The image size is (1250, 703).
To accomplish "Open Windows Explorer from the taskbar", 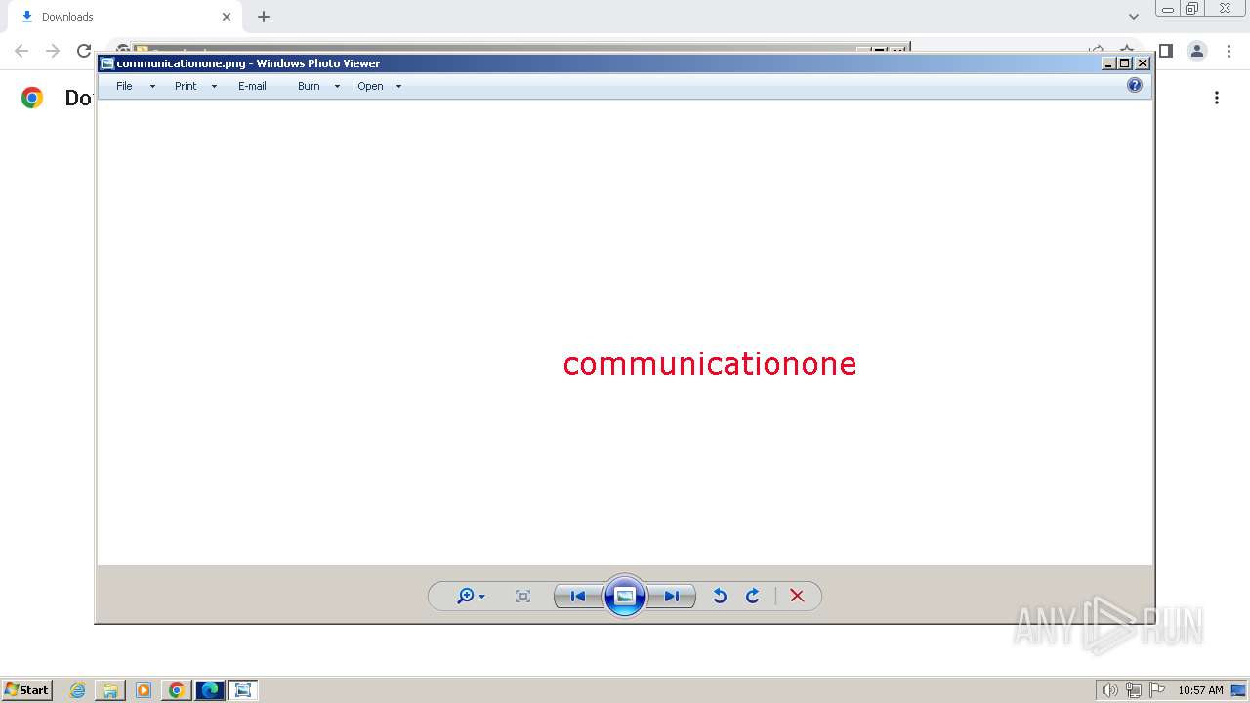I will tap(110, 690).
